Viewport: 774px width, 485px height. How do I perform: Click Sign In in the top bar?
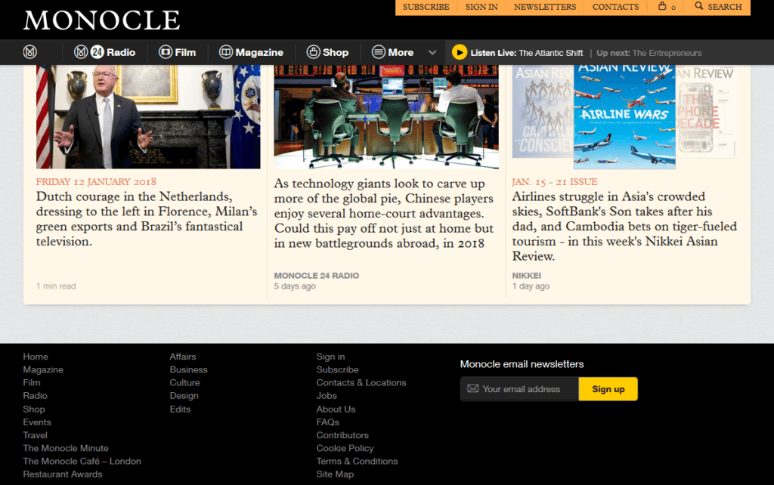coord(481,7)
